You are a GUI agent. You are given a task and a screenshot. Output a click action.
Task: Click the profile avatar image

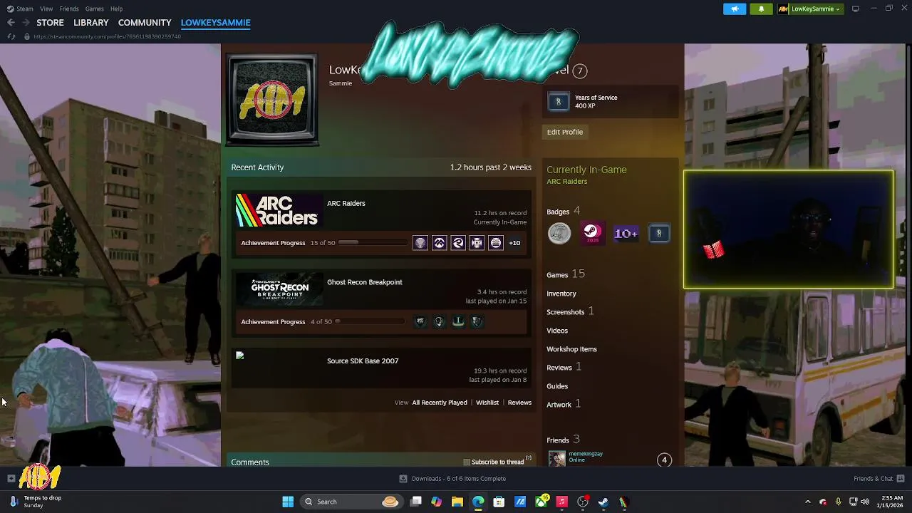pos(272,100)
